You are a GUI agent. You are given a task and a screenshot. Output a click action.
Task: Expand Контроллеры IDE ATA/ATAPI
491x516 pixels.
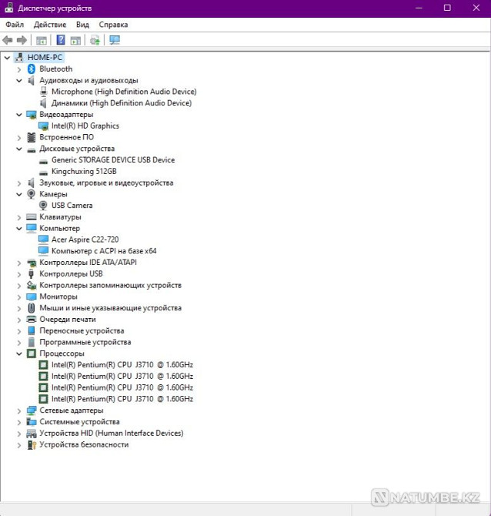coord(19,263)
